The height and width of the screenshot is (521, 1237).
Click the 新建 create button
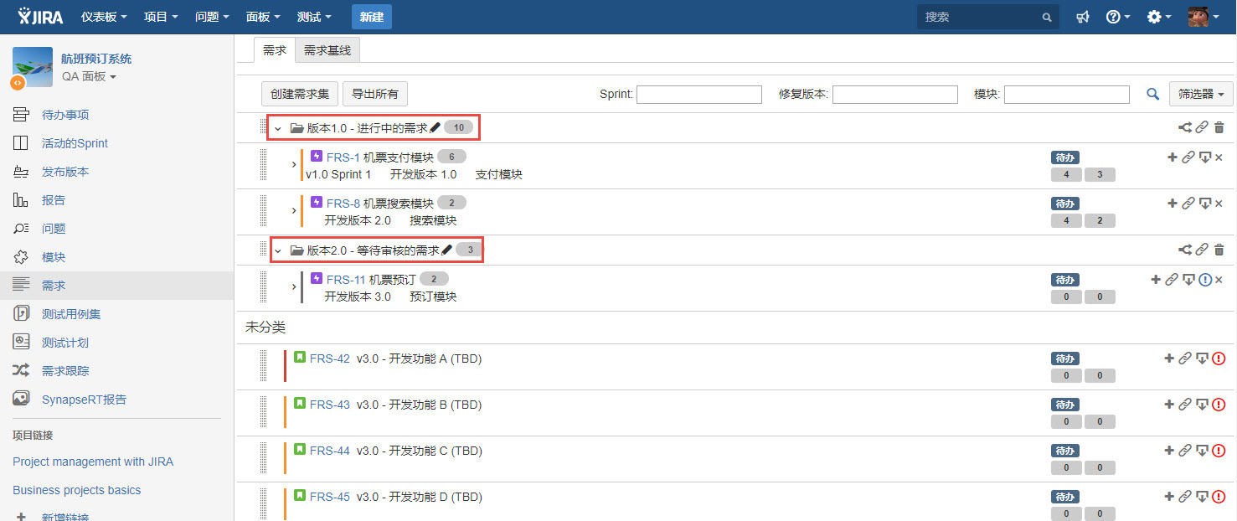(x=372, y=17)
